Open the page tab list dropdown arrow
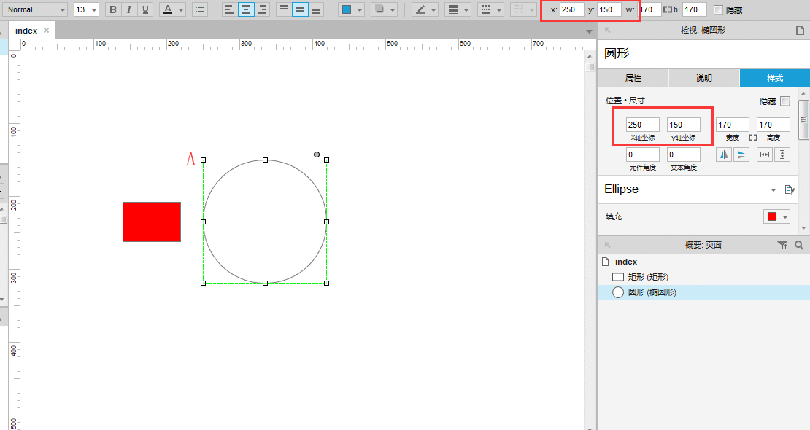Image resolution: width=810 pixels, height=430 pixels. (x=589, y=31)
